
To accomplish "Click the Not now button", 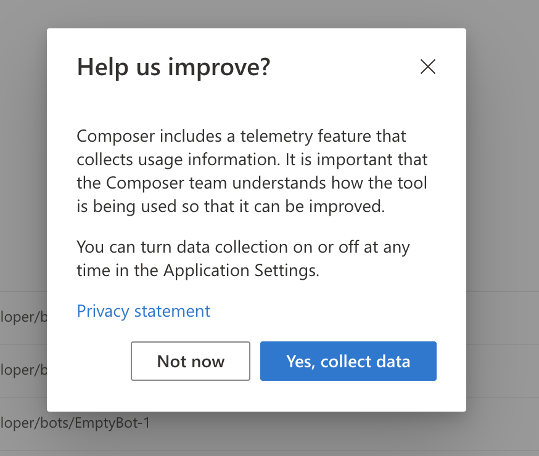I will (x=191, y=361).
